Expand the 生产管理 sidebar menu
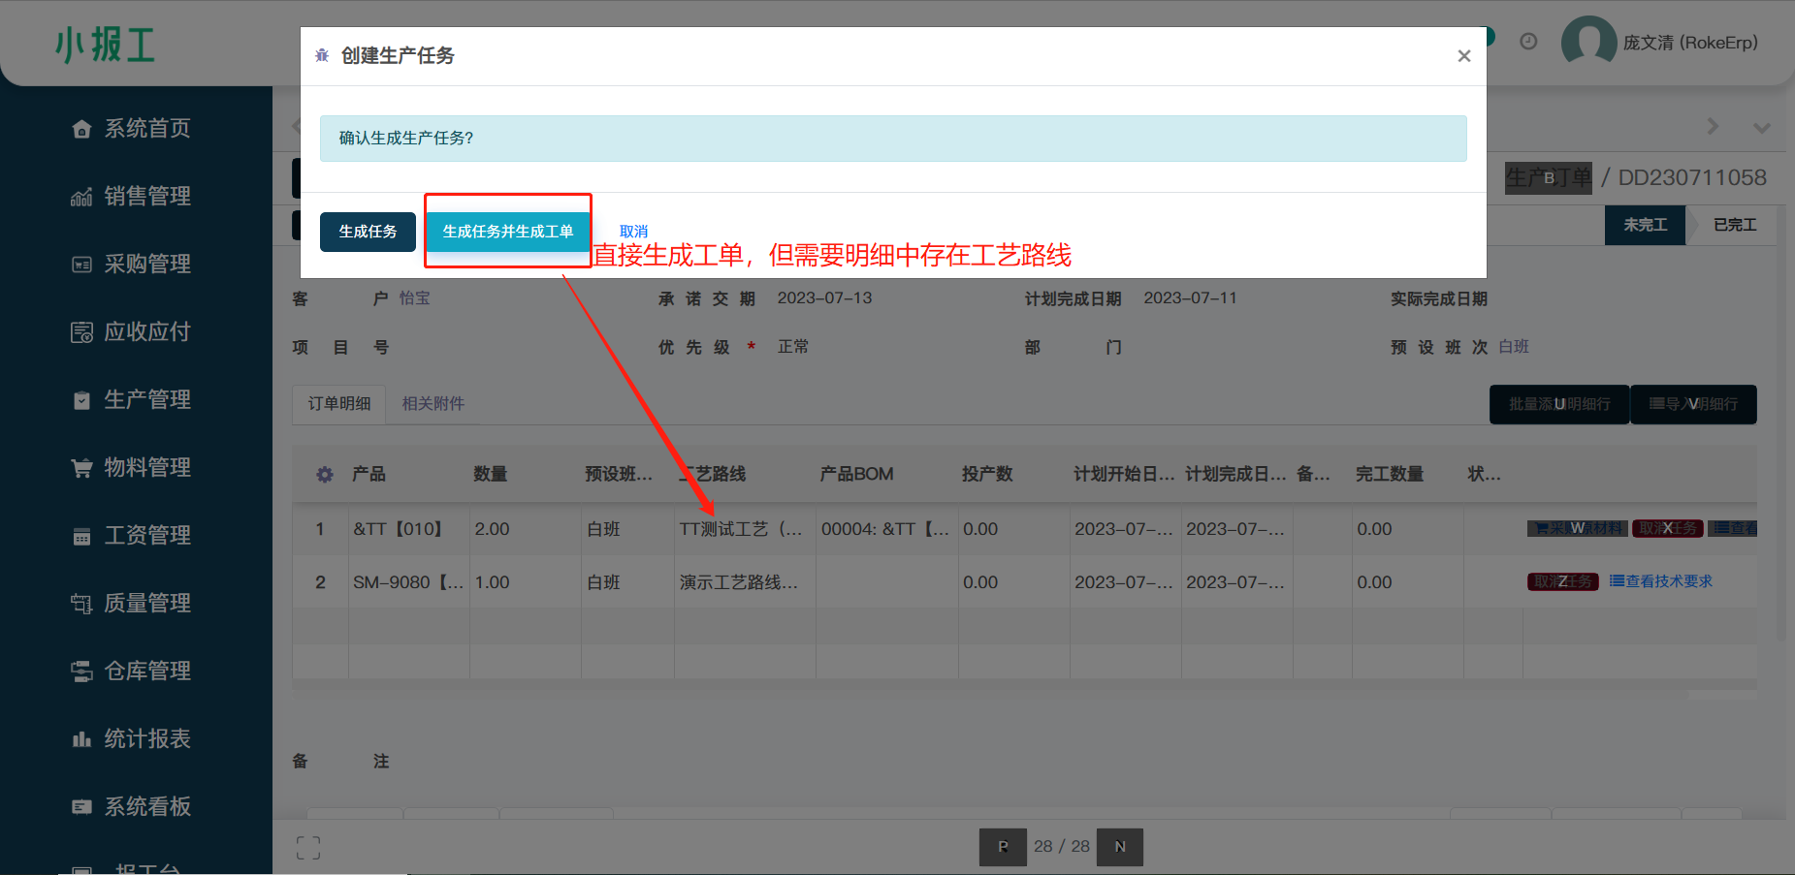The height and width of the screenshot is (875, 1795). coord(146,399)
